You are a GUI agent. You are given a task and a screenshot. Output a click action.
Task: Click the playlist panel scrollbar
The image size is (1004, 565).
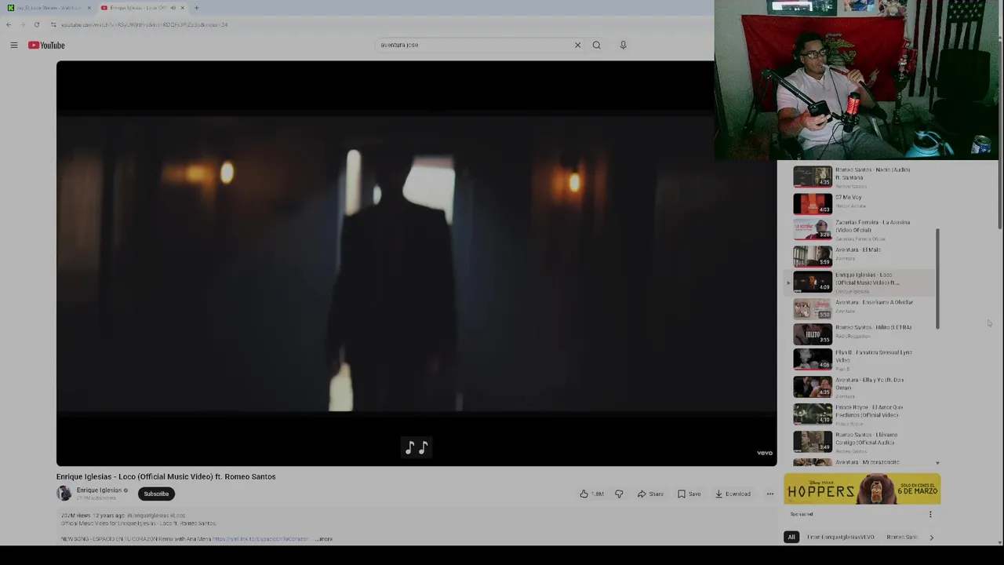(937, 279)
